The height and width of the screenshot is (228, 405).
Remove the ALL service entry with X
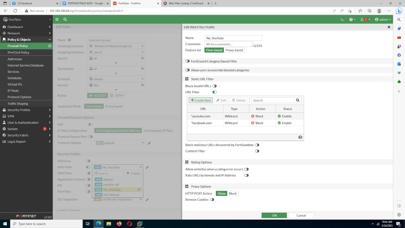click(142, 85)
